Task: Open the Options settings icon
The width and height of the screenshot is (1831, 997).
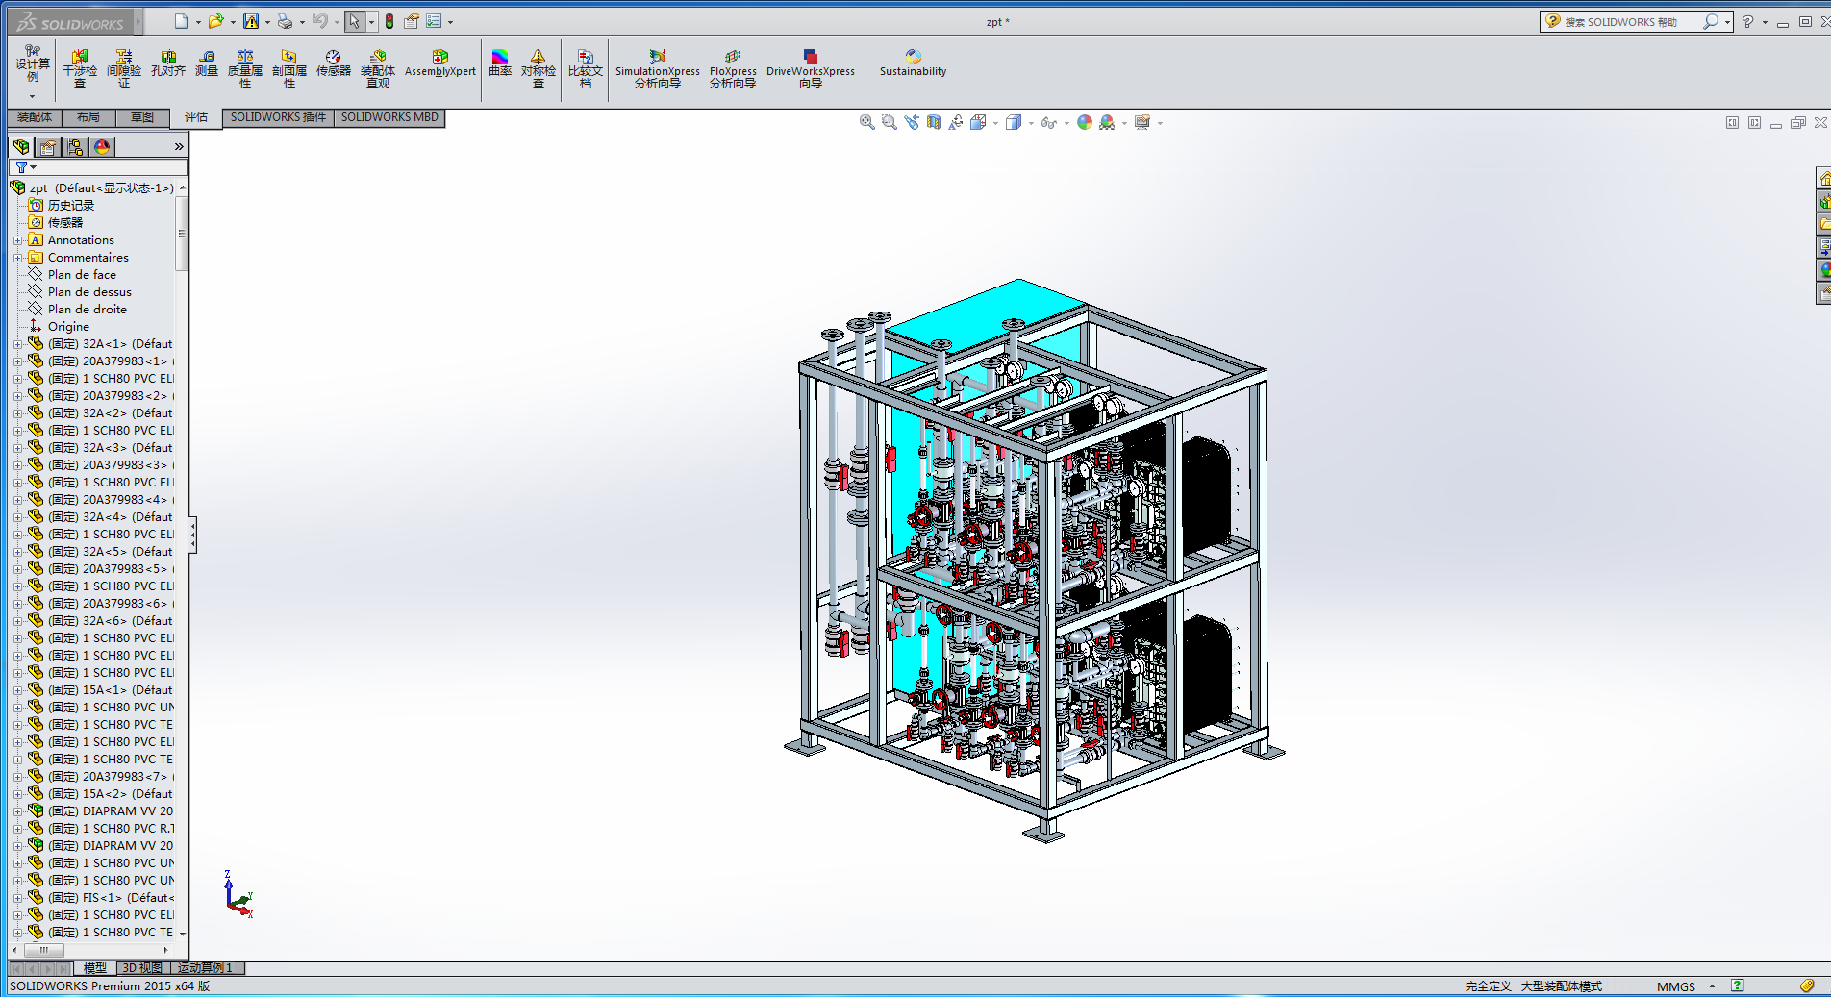Action: 434,21
